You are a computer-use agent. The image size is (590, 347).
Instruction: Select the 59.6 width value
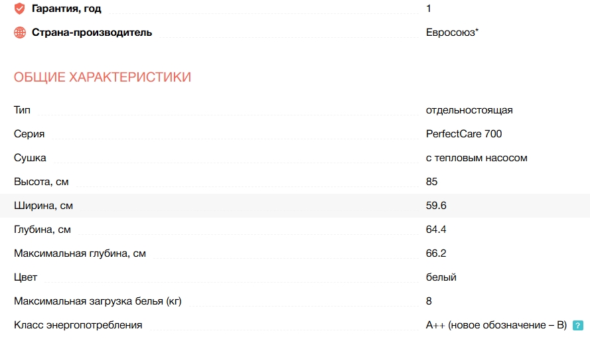point(436,206)
